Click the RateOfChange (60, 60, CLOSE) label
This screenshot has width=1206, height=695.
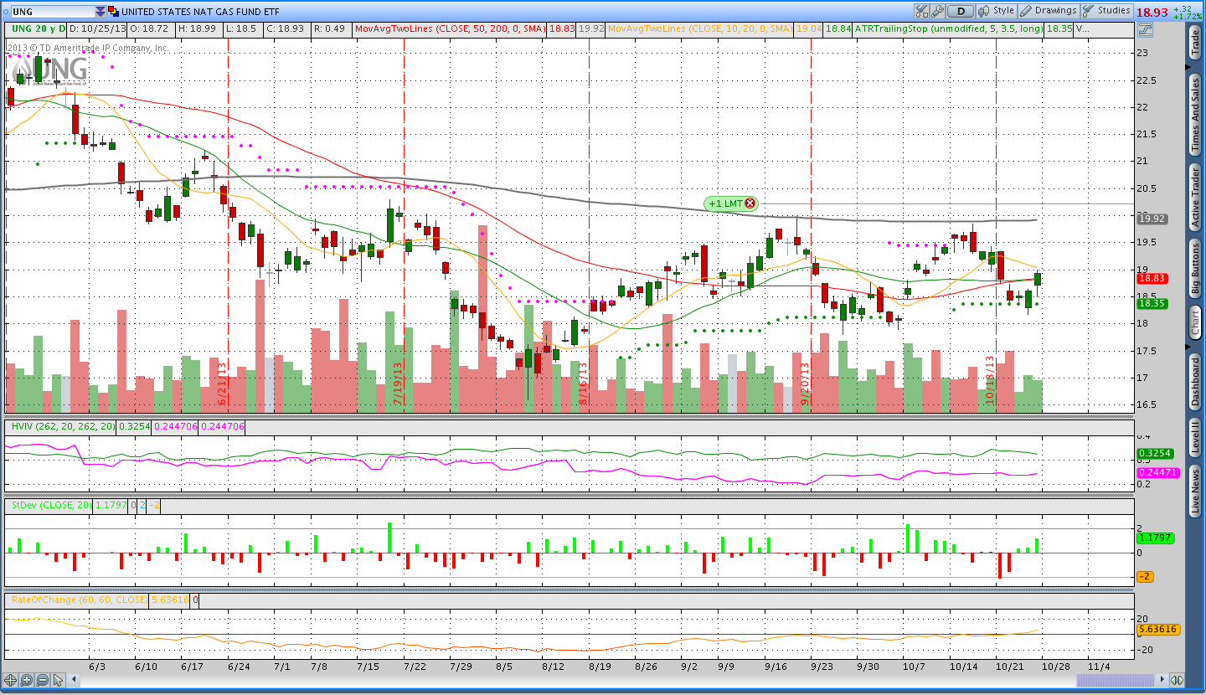(x=78, y=600)
